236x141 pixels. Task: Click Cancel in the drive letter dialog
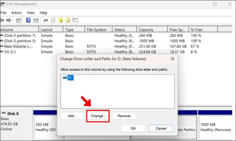(161, 128)
